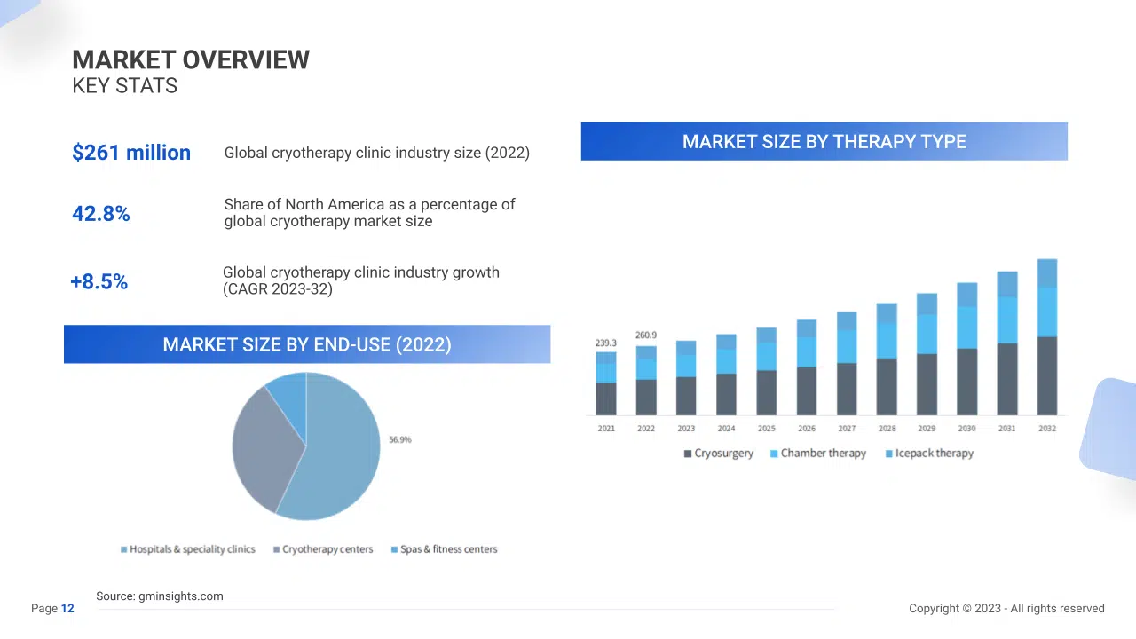Click the $261 million figure
The image size is (1136, 639).
coord(131,153)
